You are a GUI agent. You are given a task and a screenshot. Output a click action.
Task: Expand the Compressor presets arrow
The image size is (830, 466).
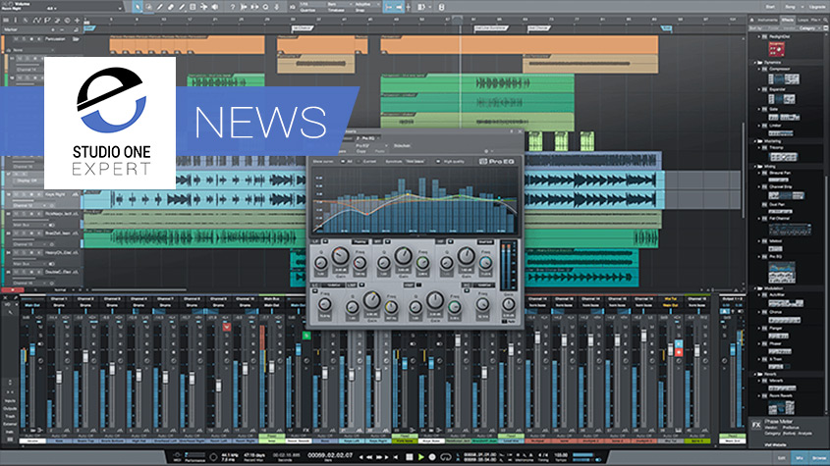[759, 69]
